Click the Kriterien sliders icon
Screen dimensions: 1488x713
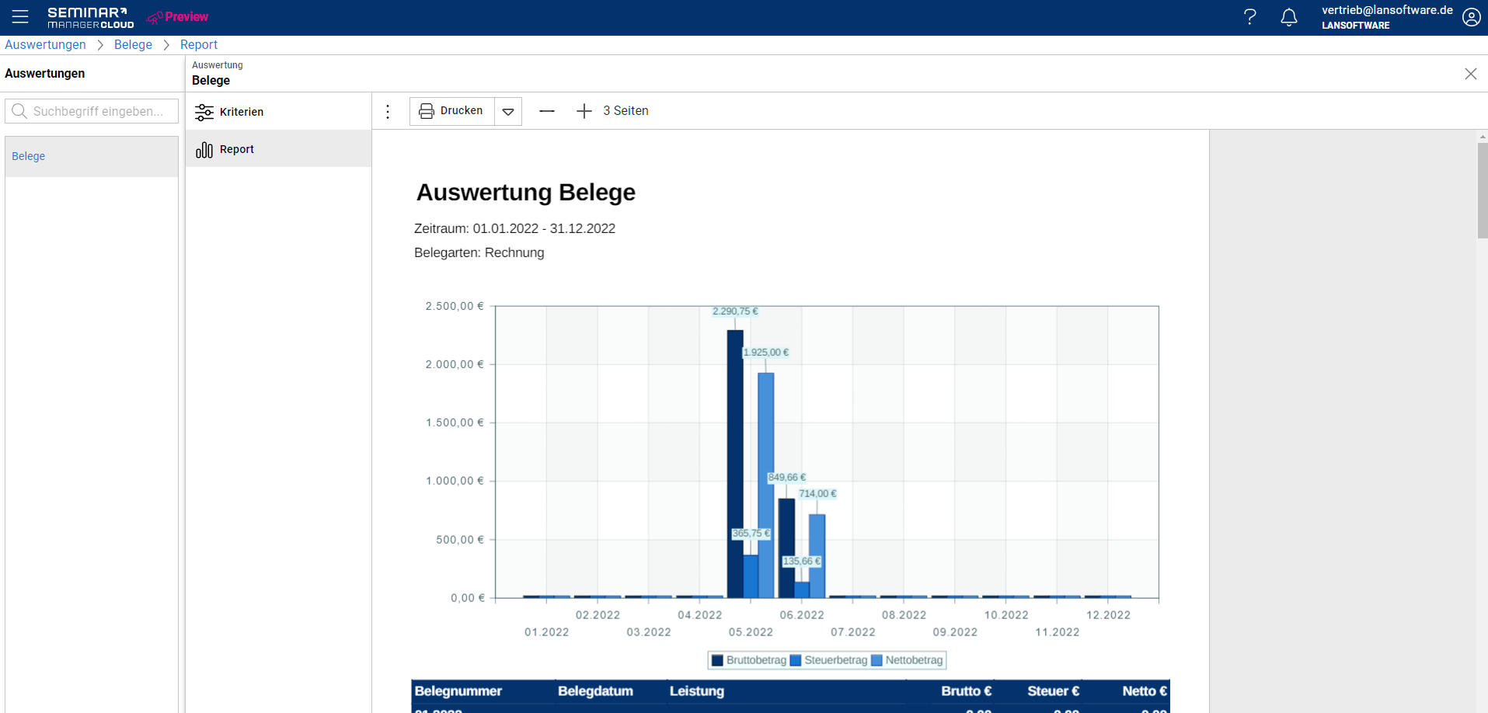click(x=204, y=112)
